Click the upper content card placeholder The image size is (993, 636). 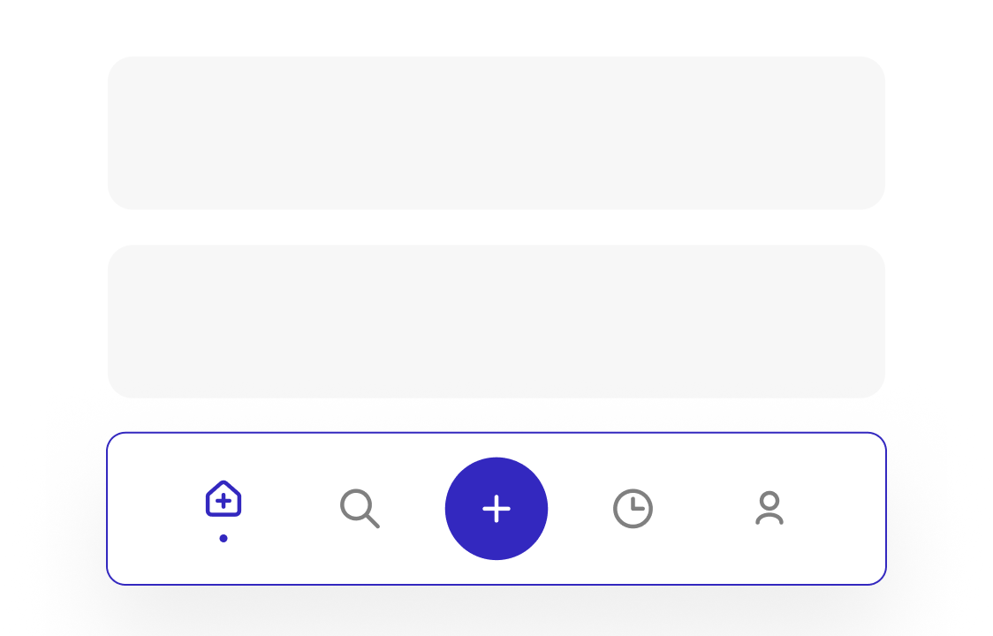496,133
